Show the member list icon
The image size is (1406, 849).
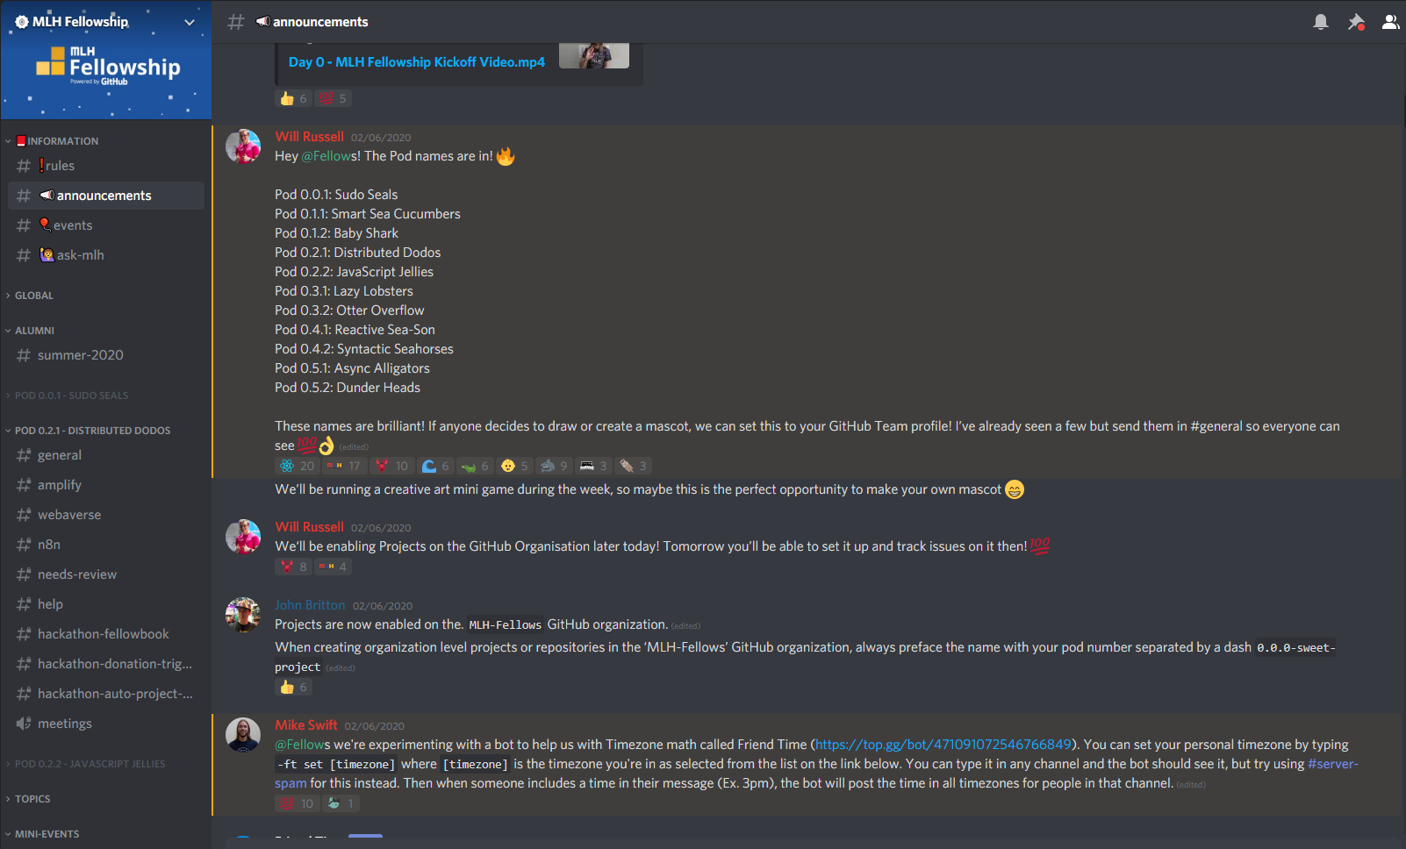pos(1390,22)
